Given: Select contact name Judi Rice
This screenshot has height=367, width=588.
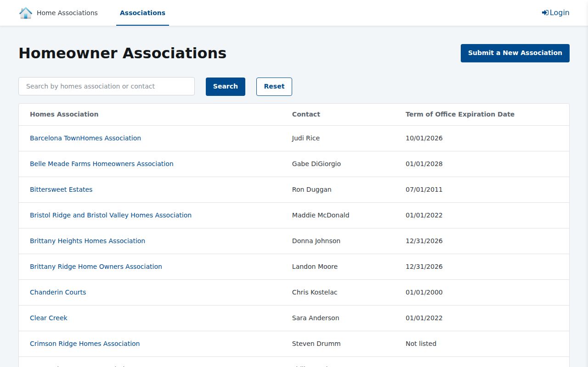Looking at the screenshot, I should click(x=306, y=138).
